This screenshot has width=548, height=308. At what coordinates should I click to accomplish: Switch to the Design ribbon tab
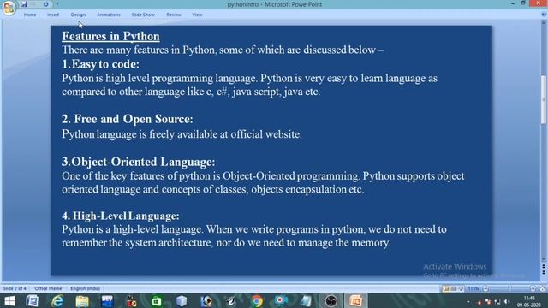click(x=78, y=15)
